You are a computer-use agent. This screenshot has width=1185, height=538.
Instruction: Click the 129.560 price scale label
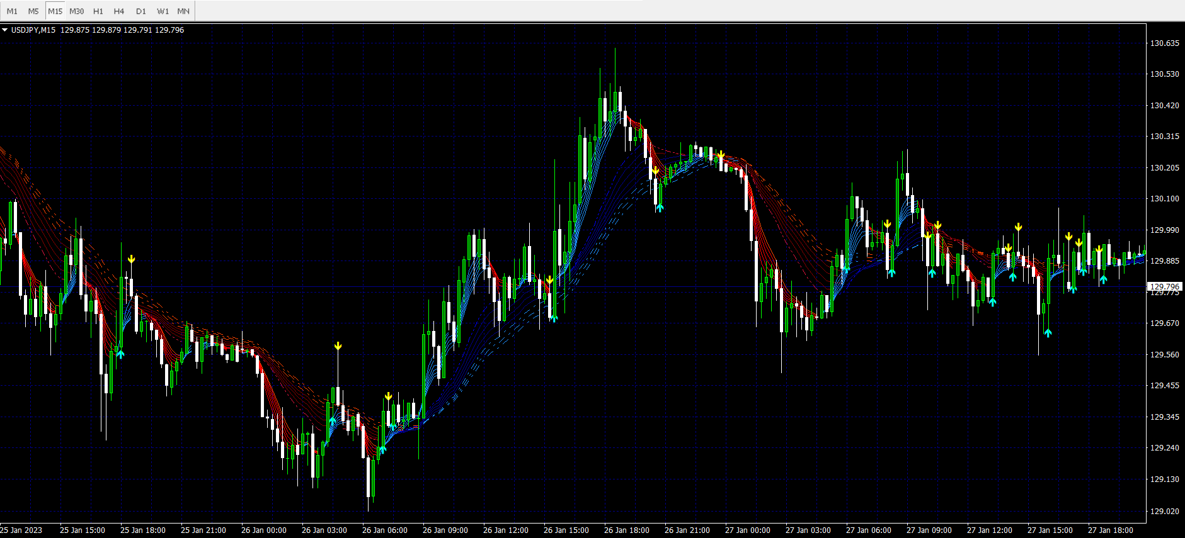coord(1164,355)
